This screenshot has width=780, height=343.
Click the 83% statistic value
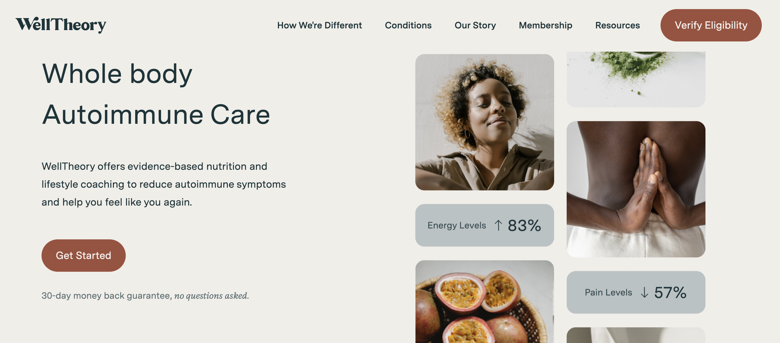(x=524, y=225)
